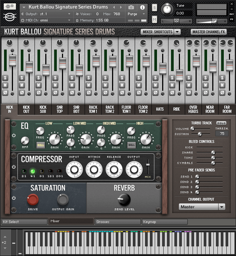Click the MASTER CHANNEL FX button
The image size is (236, 256).
tap(209, 32)
